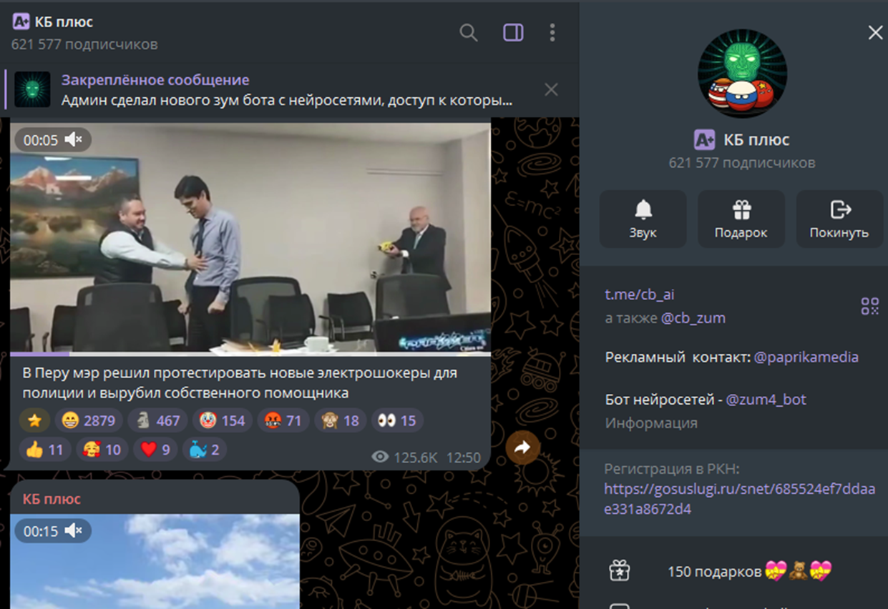Viewport: 888px width, 609px height.
Task: Open gosuslugi.ru registration link
Action: coord(739,499)
